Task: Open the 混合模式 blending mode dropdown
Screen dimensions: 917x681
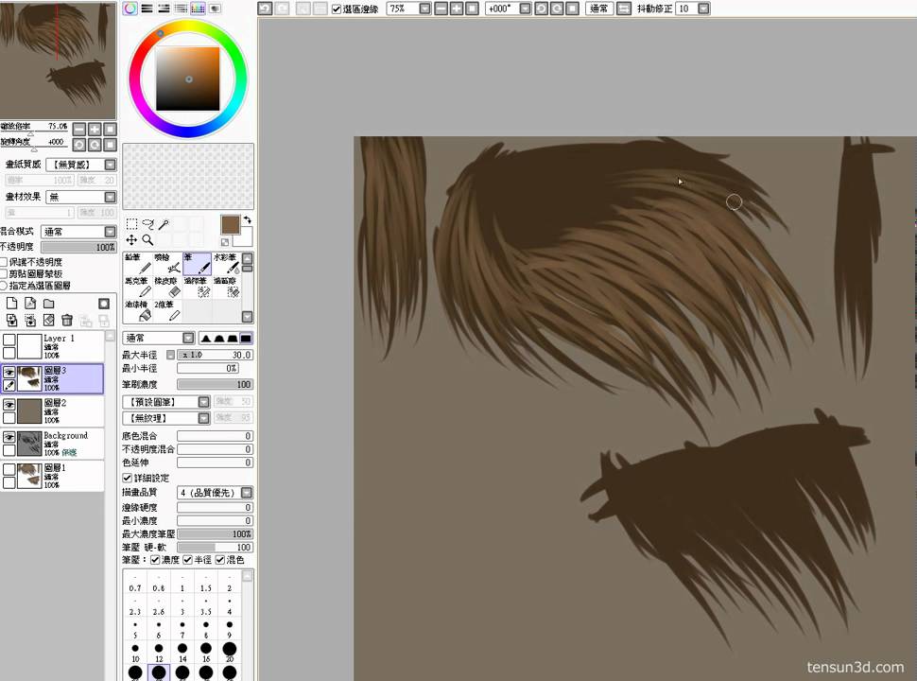Action: point(110,232)
